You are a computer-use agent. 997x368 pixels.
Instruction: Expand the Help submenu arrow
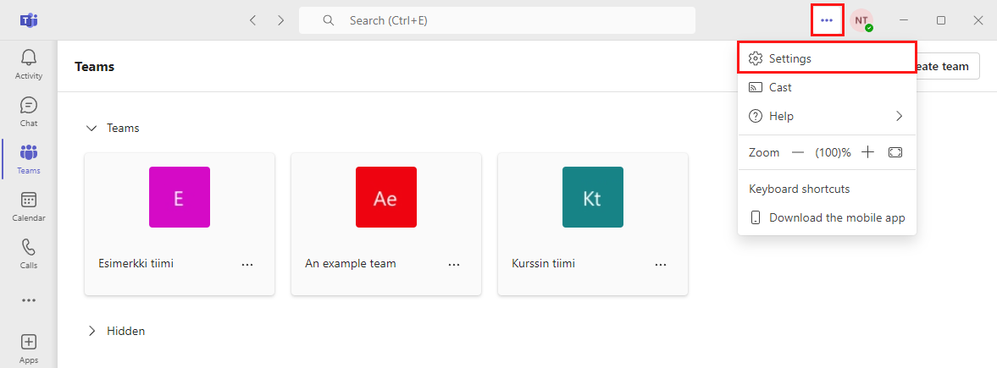point(899,116)
